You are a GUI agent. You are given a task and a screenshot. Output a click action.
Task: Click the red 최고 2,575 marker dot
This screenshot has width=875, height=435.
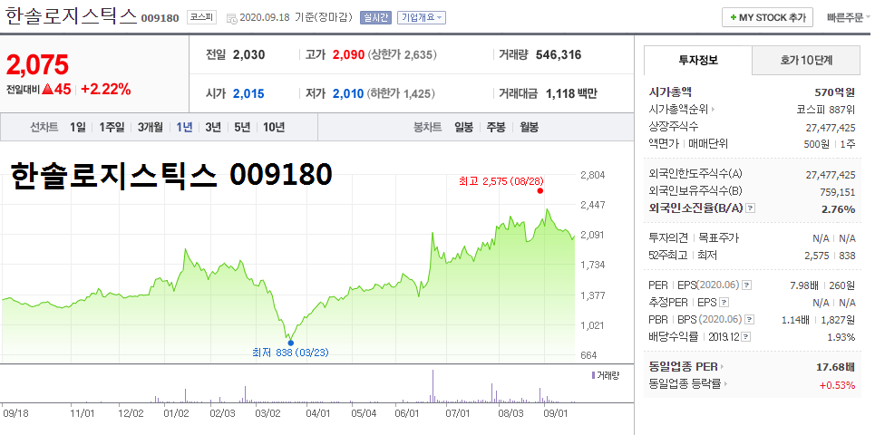point(540,190)
